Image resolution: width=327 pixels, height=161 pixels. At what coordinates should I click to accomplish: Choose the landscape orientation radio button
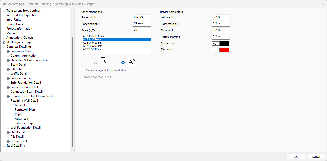[x=123, y=62]
